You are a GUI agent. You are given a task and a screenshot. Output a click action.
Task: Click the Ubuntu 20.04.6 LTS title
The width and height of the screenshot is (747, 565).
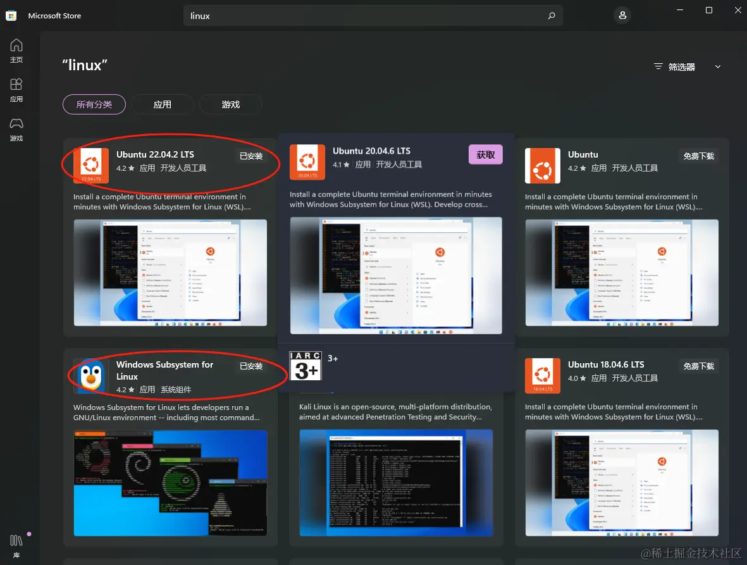[371, 151]
